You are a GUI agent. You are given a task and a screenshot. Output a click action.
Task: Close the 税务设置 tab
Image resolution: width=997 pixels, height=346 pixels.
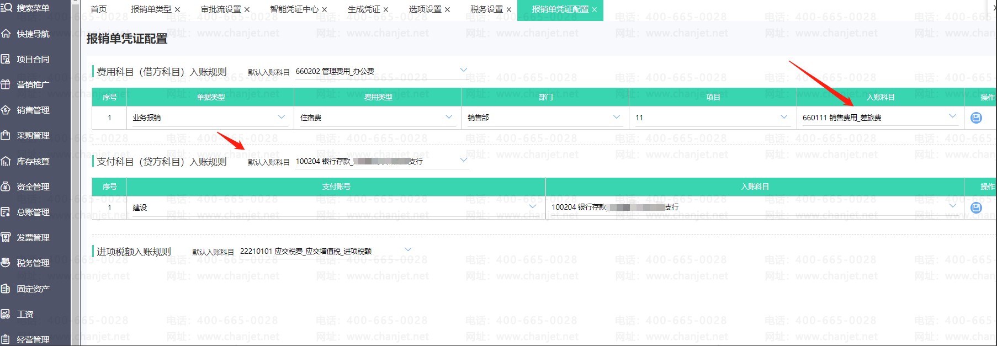coord(509,9)
